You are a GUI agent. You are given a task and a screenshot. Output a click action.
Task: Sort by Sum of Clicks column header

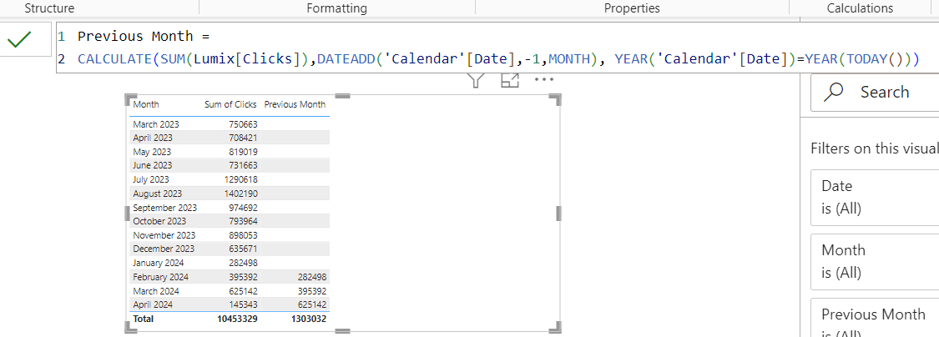(x=230, y=104)
